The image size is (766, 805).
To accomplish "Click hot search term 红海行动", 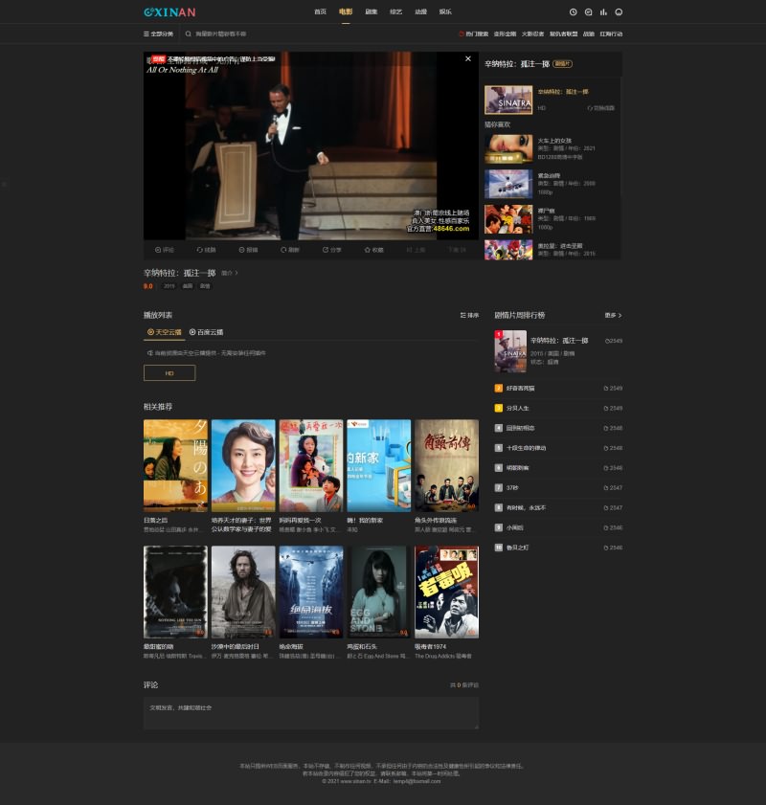I will tap(611, 34).
